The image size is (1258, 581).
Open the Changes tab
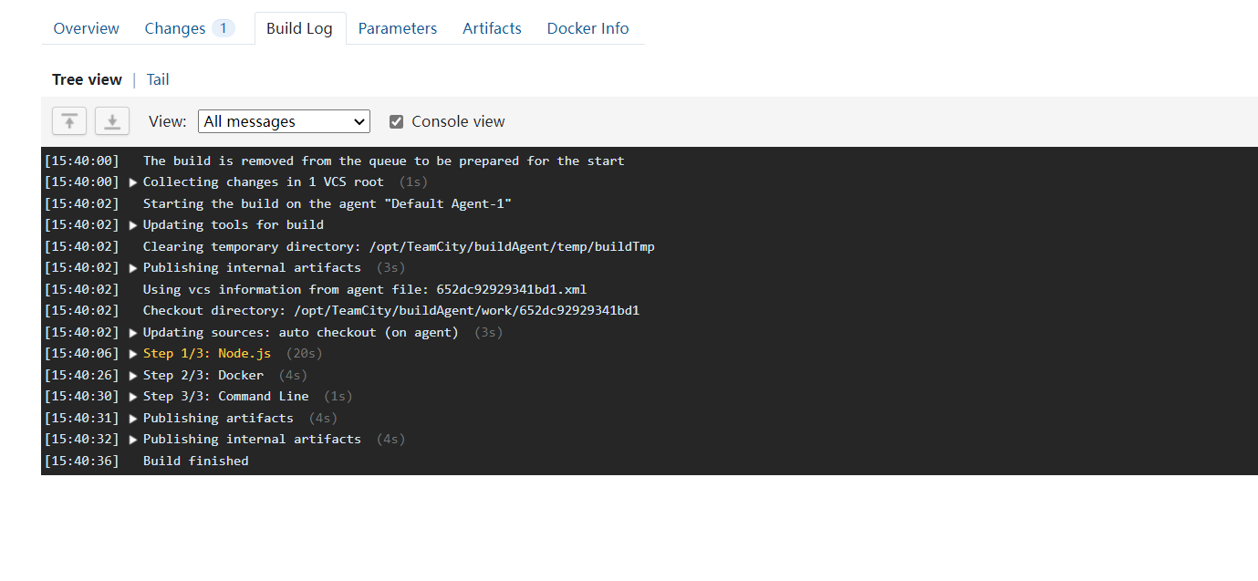coord(189,28)
